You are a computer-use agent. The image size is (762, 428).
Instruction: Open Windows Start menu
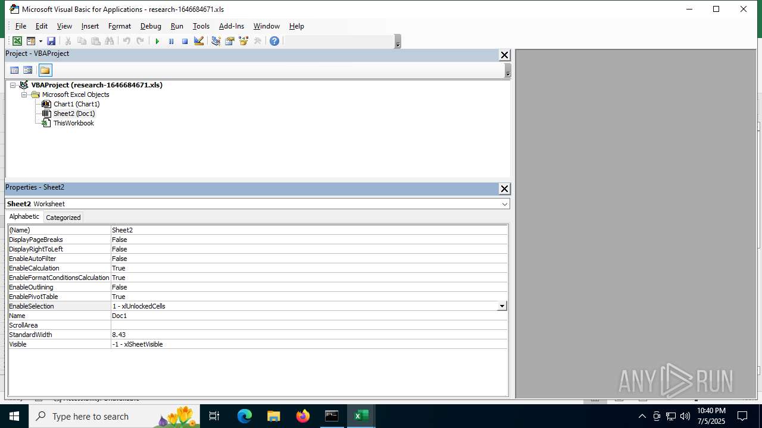[x=14, y=416]
